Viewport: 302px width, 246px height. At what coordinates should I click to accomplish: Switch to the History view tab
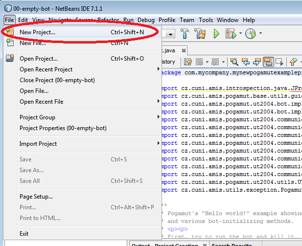pos(168,62)
